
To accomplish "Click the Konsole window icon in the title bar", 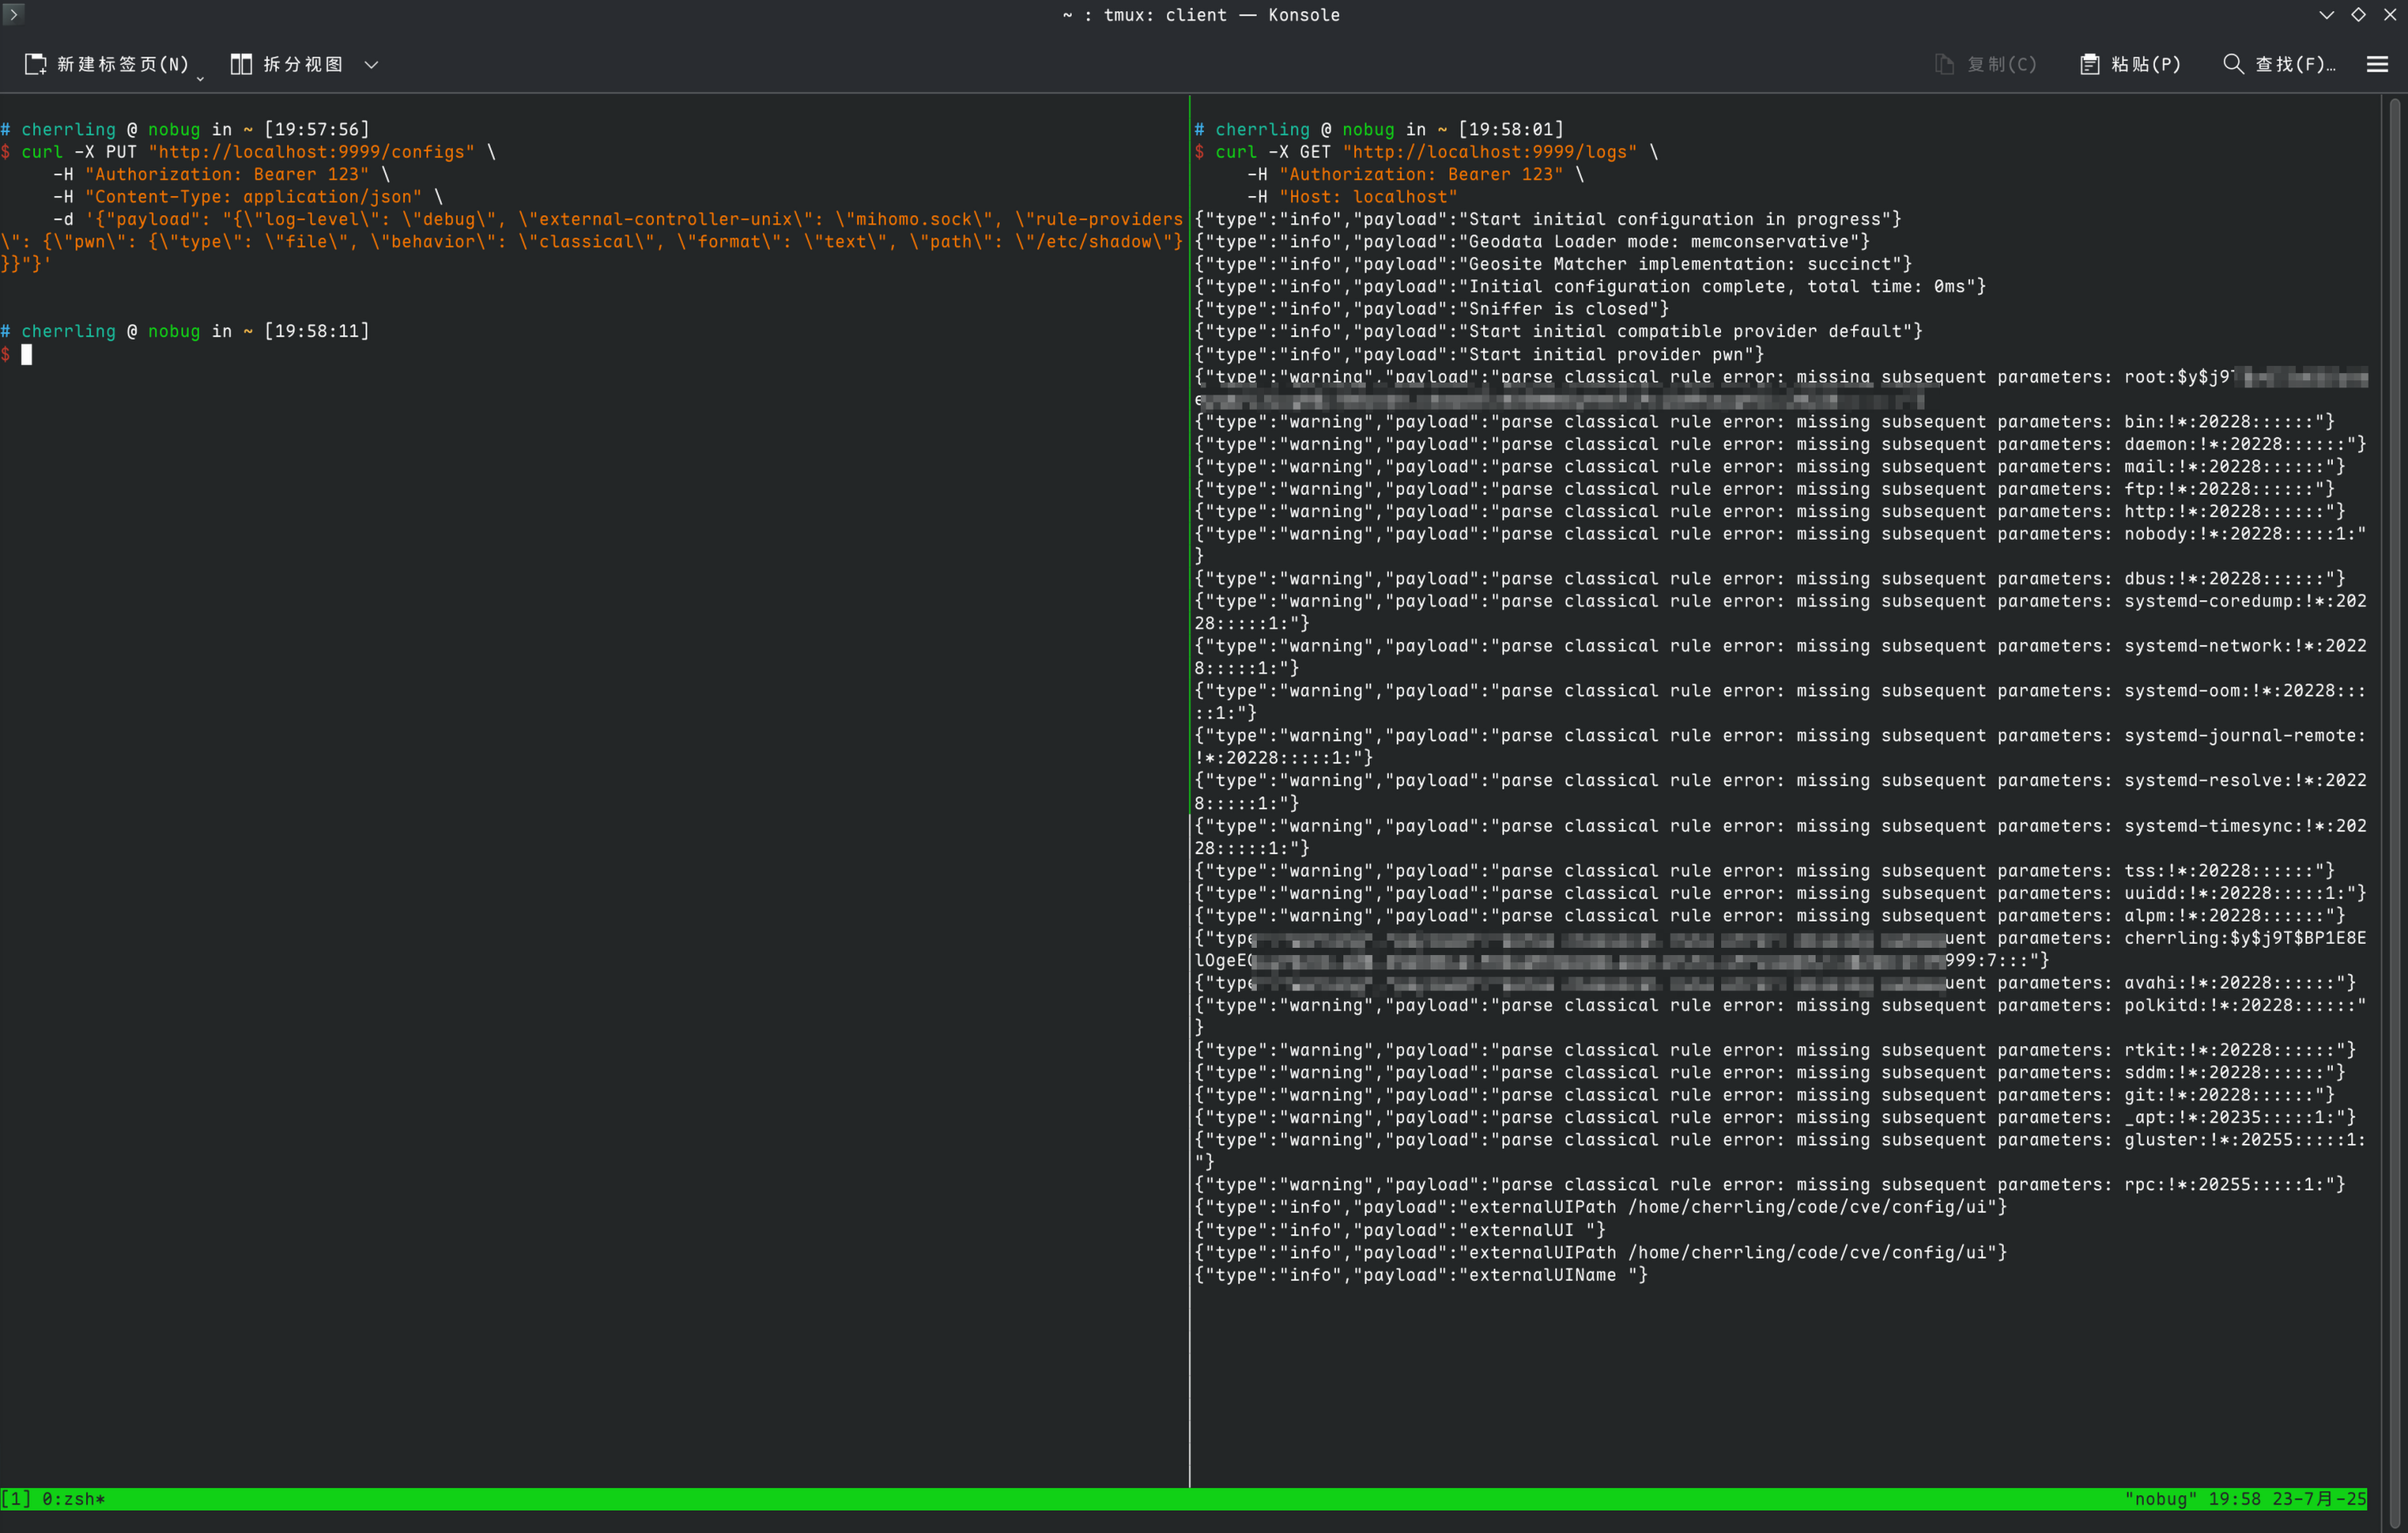I will (x=13, y=14).
